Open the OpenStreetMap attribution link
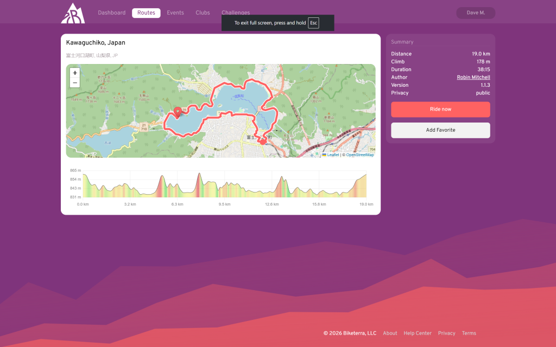The image size is (556, 347). 360,155
